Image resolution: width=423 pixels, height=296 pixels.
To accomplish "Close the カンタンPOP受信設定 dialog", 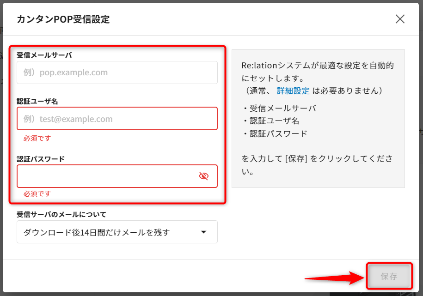I will point(400,19).
